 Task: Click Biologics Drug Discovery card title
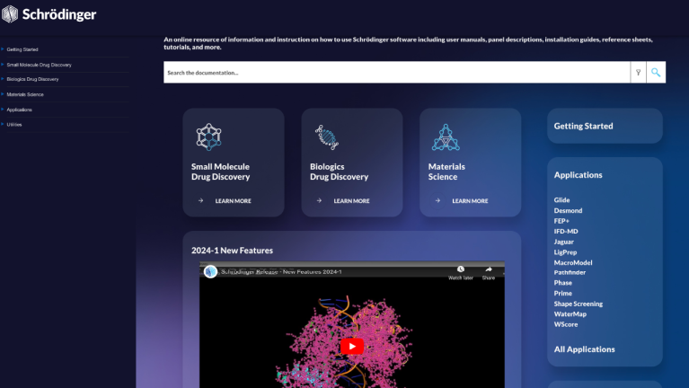(x=339, y=172)
